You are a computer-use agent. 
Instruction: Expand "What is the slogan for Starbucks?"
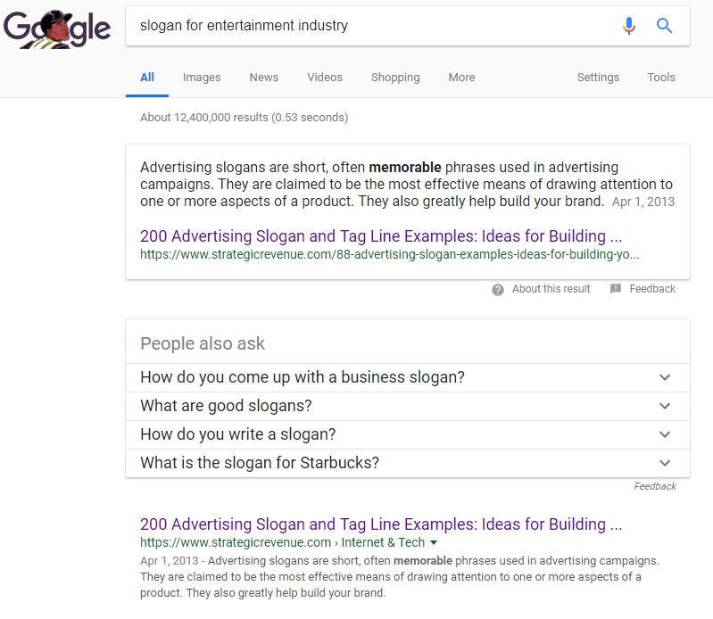[x=664, y=463]
